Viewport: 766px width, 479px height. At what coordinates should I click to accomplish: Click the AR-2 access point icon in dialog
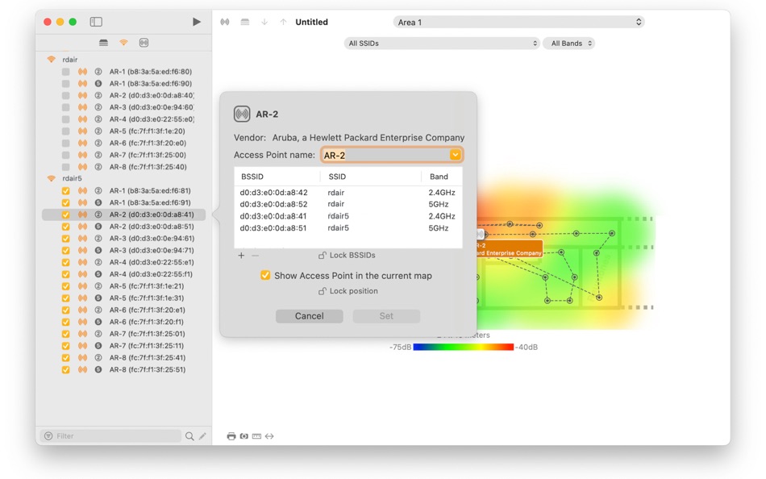pos(242,114)
